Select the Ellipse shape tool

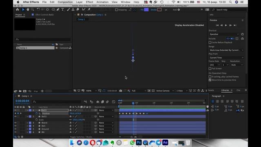[x=53, y=10]
